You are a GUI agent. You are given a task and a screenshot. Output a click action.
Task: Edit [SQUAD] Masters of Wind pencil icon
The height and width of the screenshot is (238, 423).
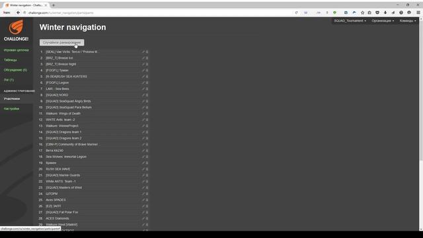point(143,188)
